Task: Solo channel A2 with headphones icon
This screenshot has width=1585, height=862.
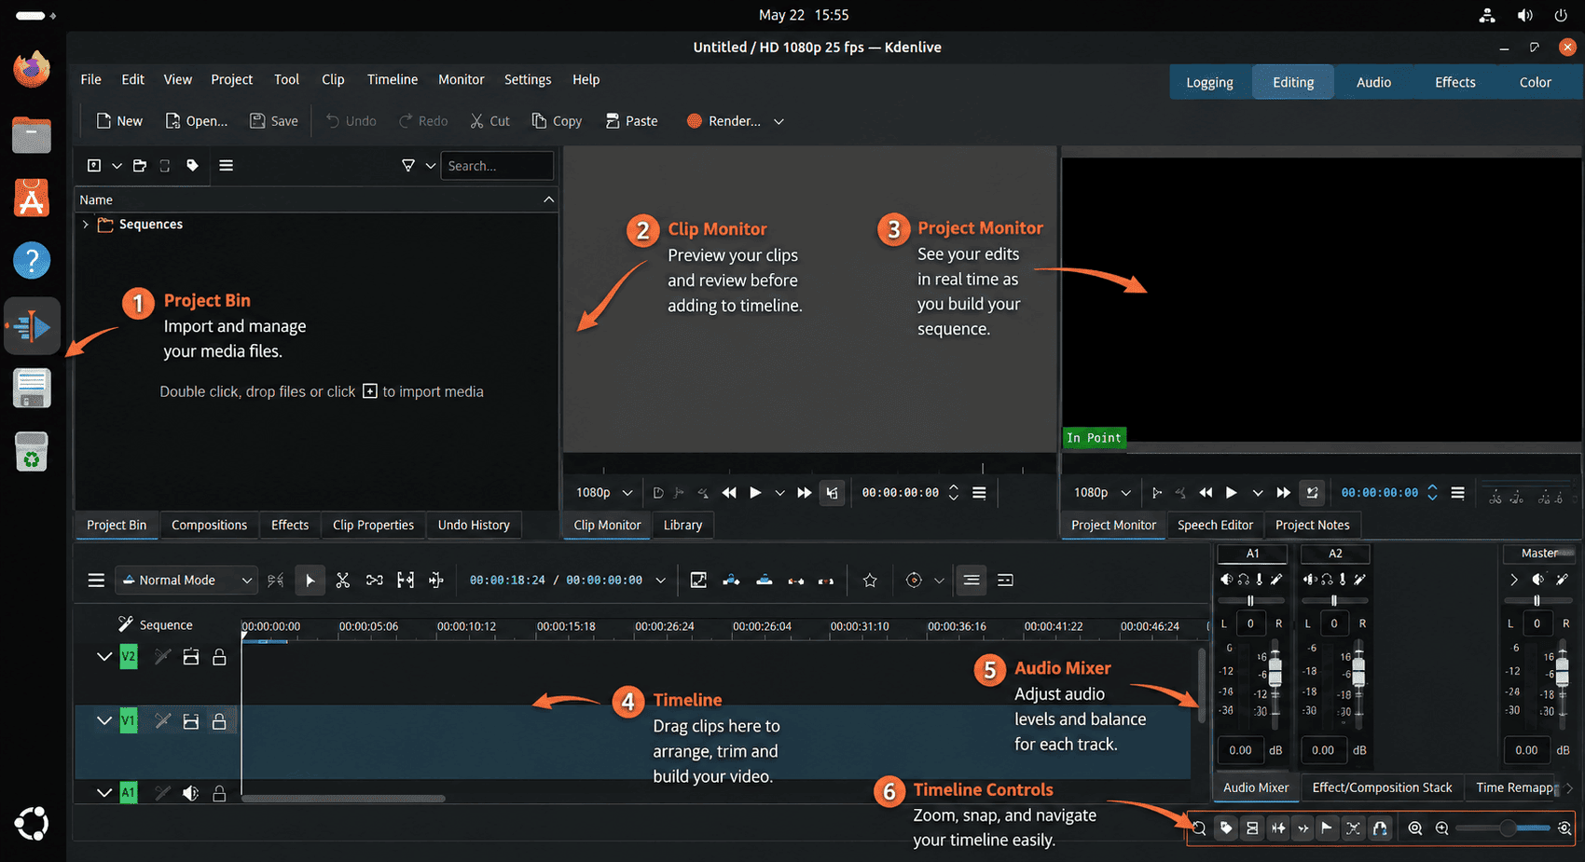Action: (1326, 580)
